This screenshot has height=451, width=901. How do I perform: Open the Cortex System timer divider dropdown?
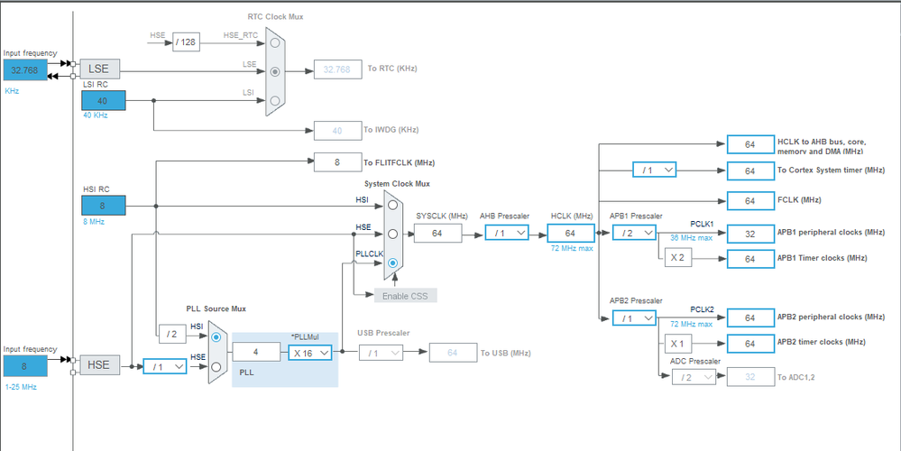(655, 170)
